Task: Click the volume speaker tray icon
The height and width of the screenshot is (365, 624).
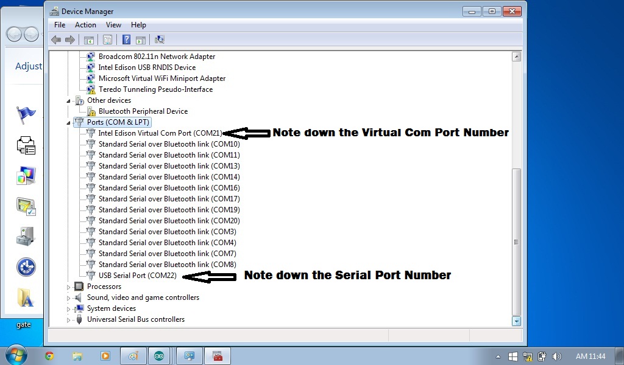Action: coord(557,356)
